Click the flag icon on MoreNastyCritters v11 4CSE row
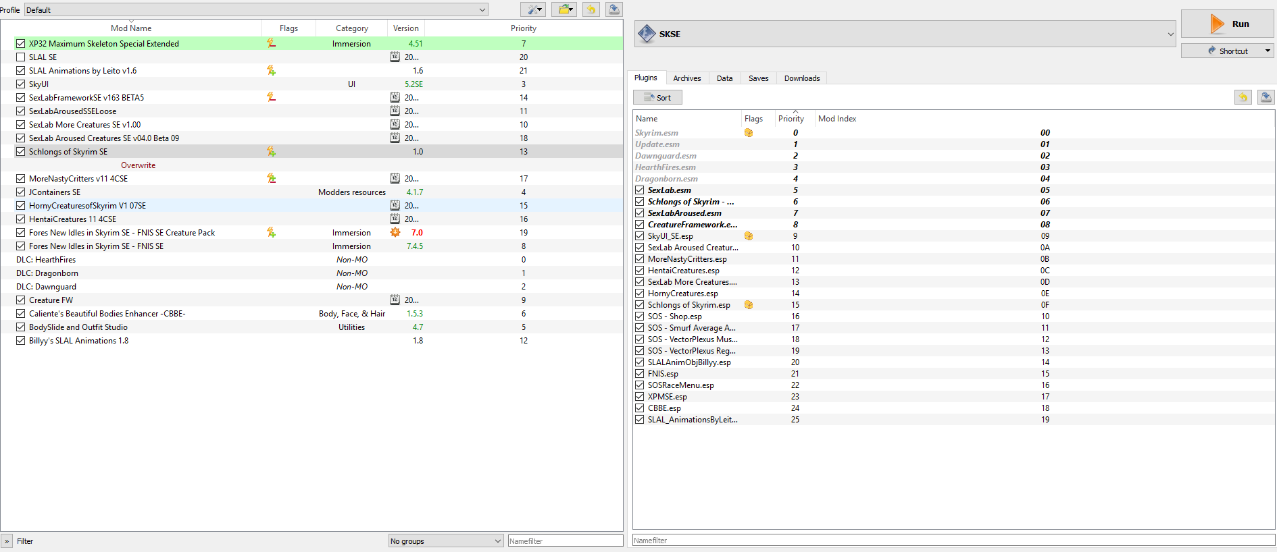1277x552 pixels. pos(271,178)
